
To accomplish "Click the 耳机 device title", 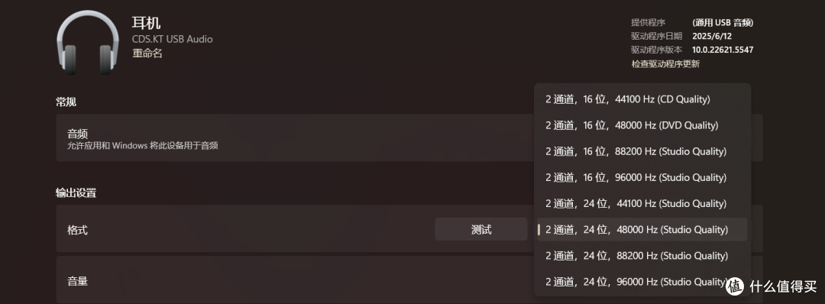I will pyautogui.click(x=146, y=23).
